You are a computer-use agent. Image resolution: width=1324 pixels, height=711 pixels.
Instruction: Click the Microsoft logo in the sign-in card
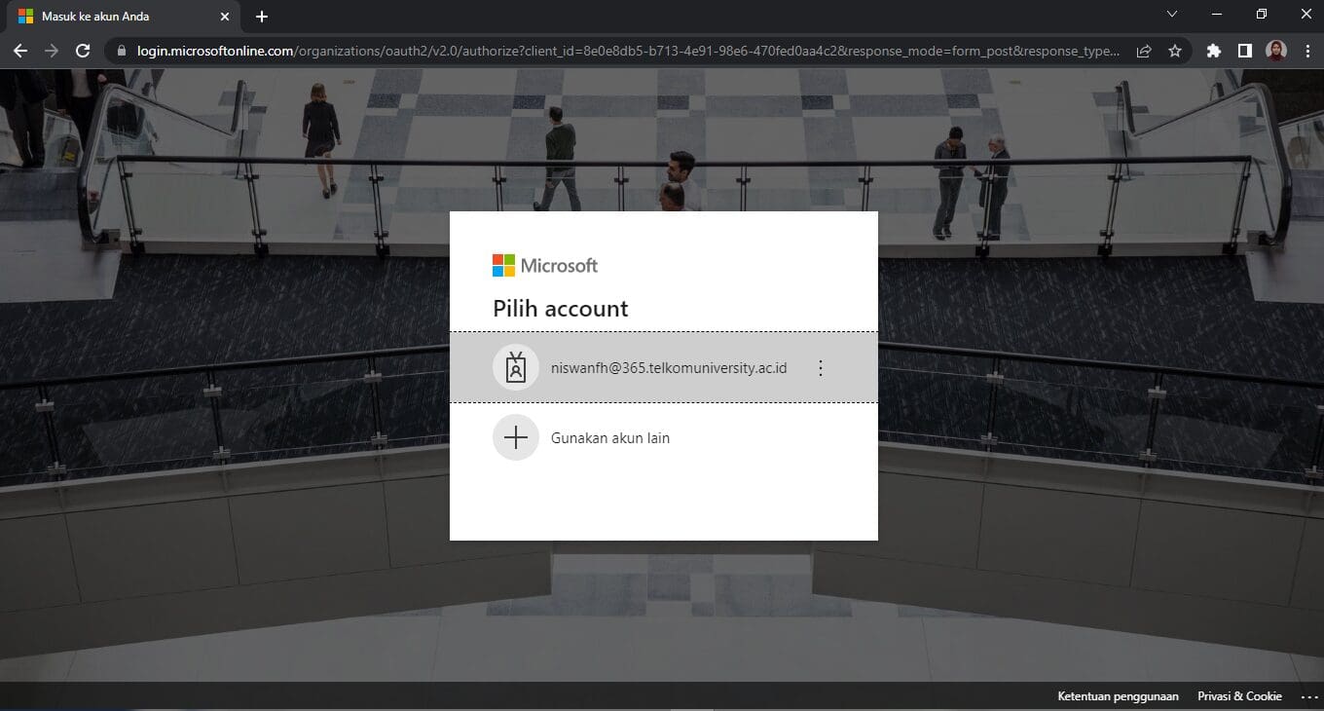click(545, 265)
